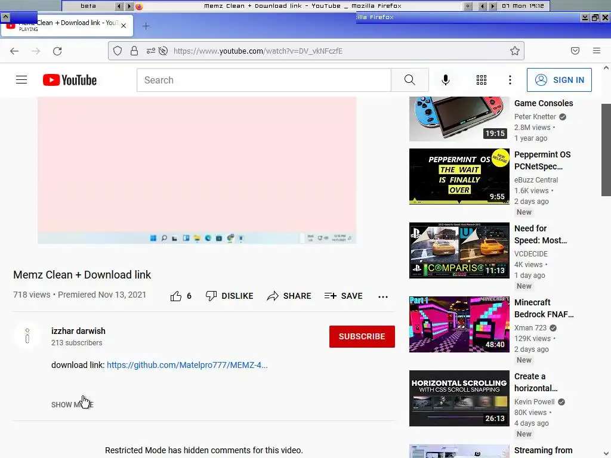
Task: Open Game Consoles video thumbnail
Action: tap(459, 119)
